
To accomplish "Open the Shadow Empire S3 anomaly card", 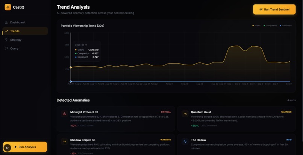I will [116, 144].
